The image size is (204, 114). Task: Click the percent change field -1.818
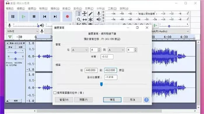[111, 77]
